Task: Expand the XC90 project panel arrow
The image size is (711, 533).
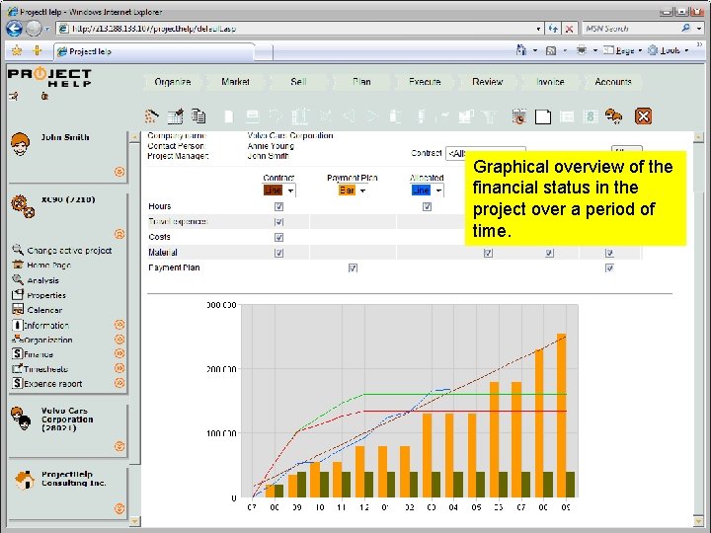Action: [119, 234]
